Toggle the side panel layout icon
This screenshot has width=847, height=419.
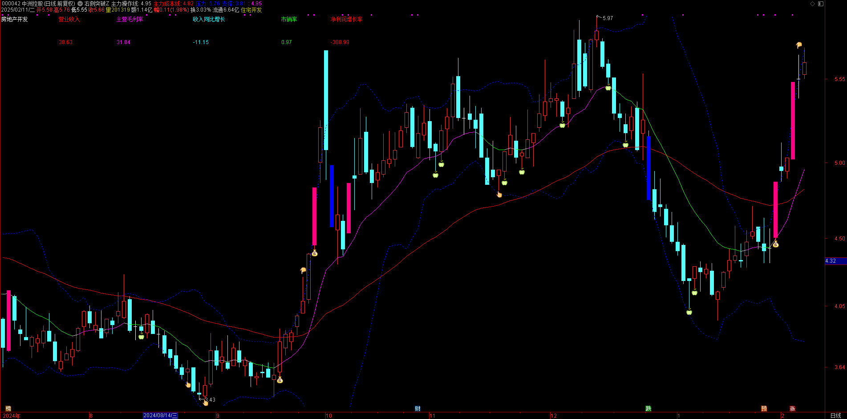(x=821, y=4)
